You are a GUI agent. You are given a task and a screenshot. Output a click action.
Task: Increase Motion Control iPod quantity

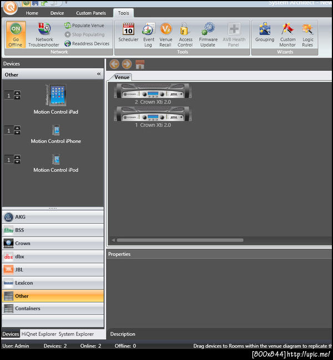[x=17, y=157]
